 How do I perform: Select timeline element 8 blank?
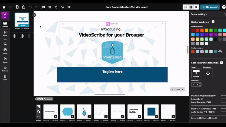click(168, 111)
